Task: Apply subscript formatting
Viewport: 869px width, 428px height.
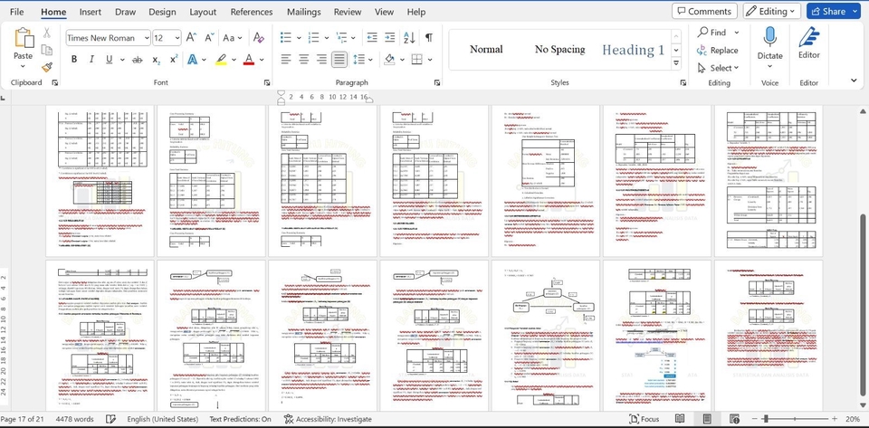Action: (x=157, y=59)
